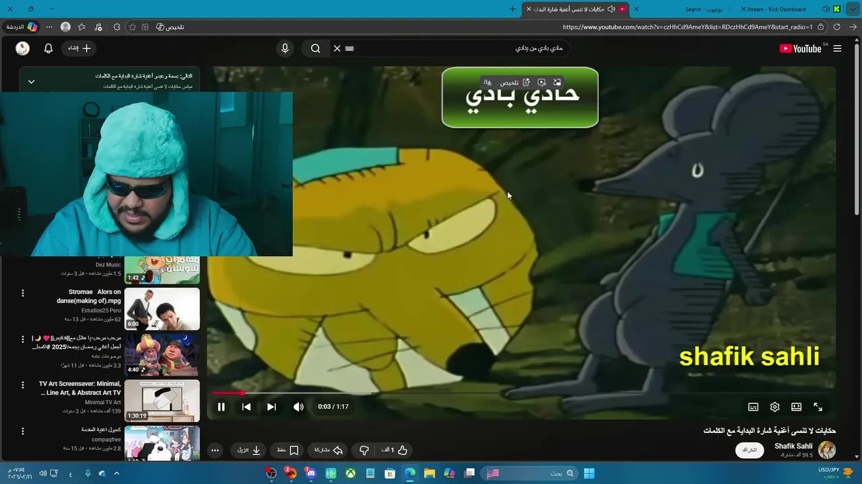This screenshot has width=862, height=484.
Task: Open Microsoft Store from the taskbar
Action: (390, 473)
